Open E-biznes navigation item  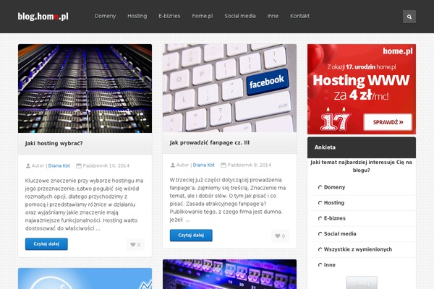[169, 16]
